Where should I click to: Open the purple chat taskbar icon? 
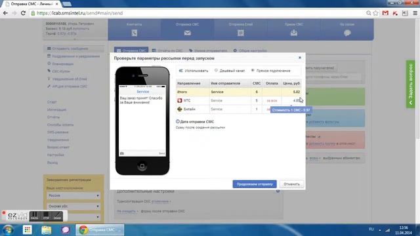(65, 230)
